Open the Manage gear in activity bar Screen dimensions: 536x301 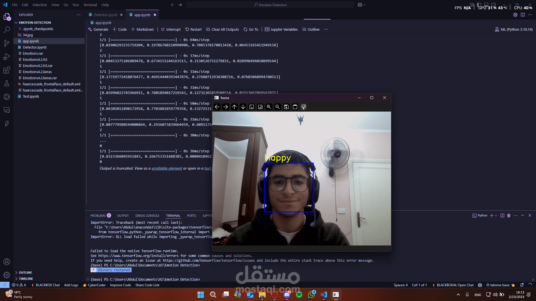7,275
